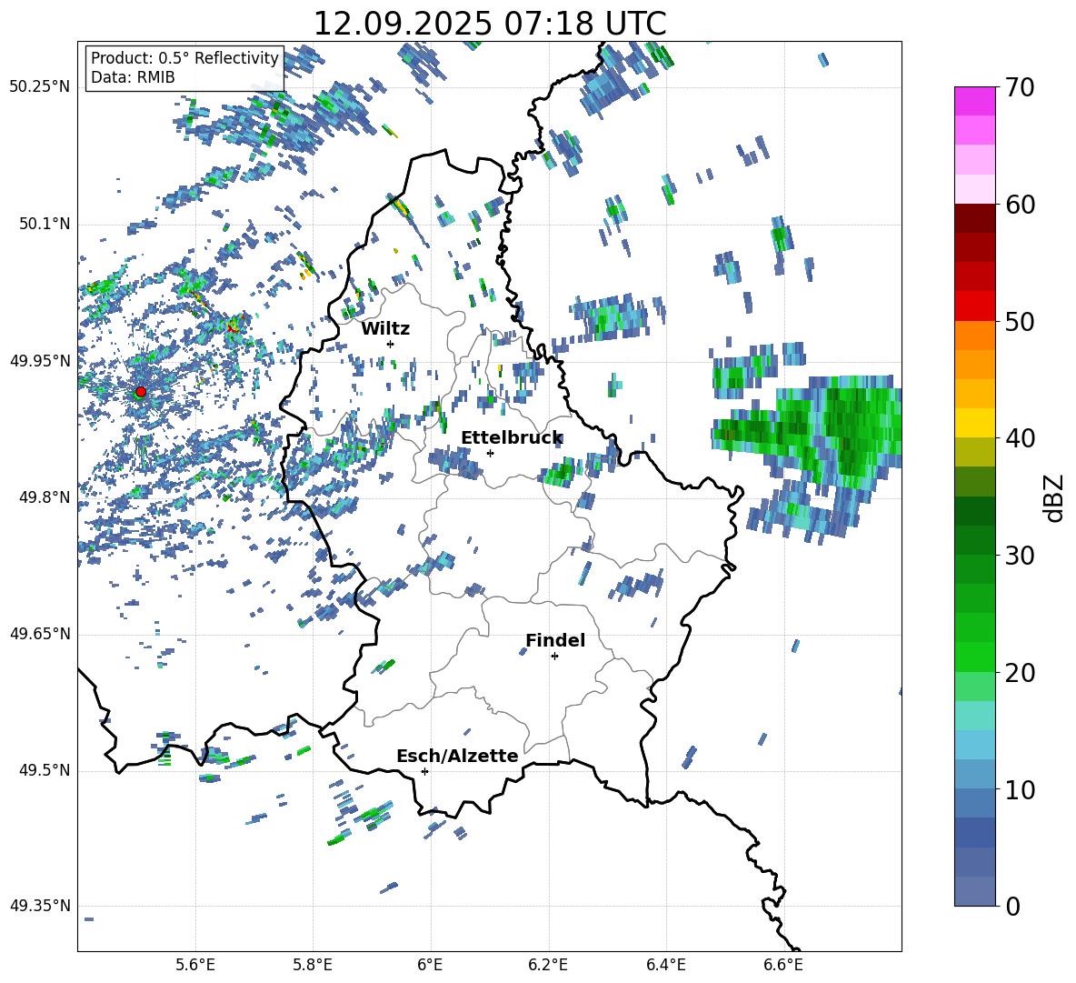Click the title '12.09.2025 07:18 UTC'
1076x983 pixels.
490,24
